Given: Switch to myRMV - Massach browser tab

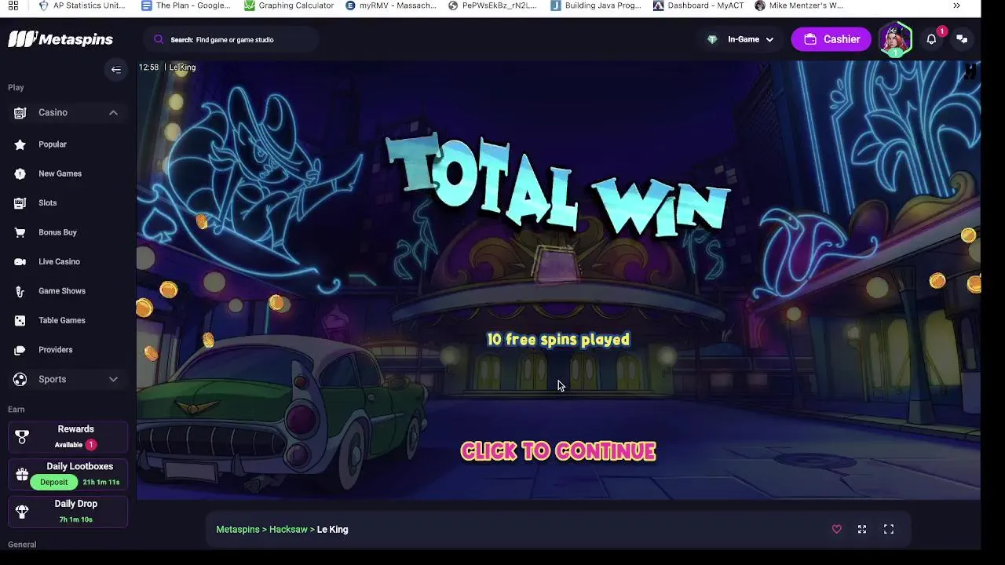Looking at the screenshot, I should coord(391,5).
